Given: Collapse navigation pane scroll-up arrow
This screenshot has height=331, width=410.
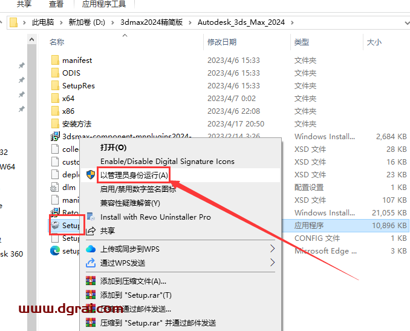Looking at the screenshot, I should tap(31, 39).
